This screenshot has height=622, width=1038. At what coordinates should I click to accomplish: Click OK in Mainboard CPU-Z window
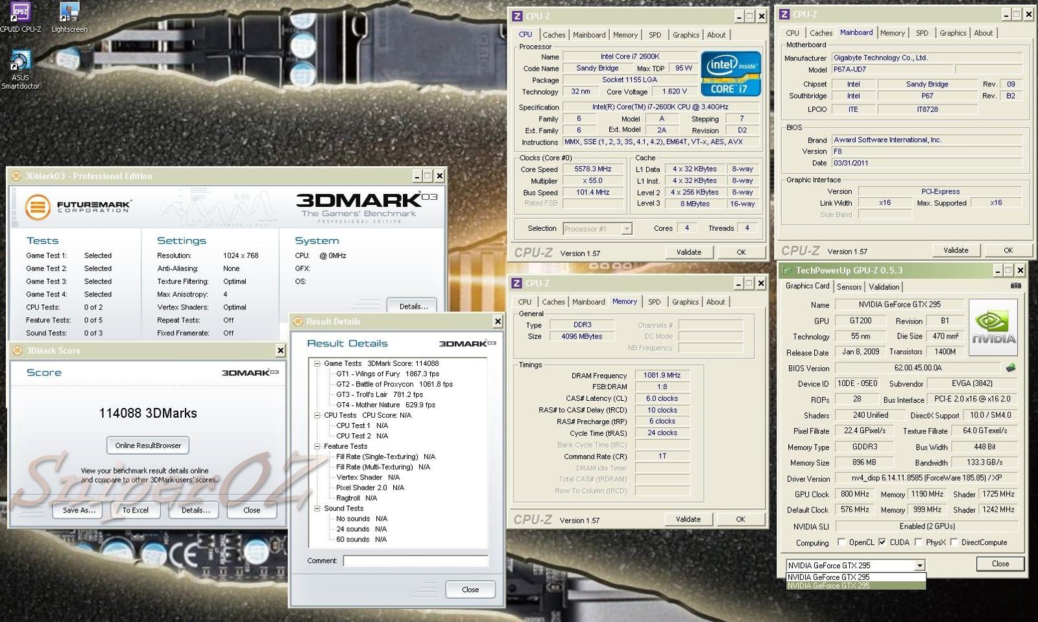coord(1008,250)
